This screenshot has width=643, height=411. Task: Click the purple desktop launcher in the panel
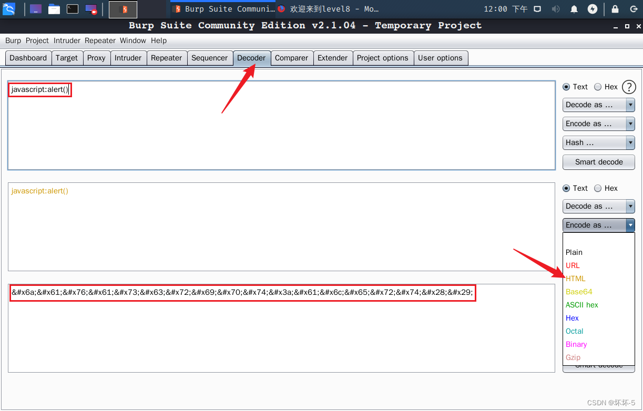pyautogui.click(x=36, y=9)
